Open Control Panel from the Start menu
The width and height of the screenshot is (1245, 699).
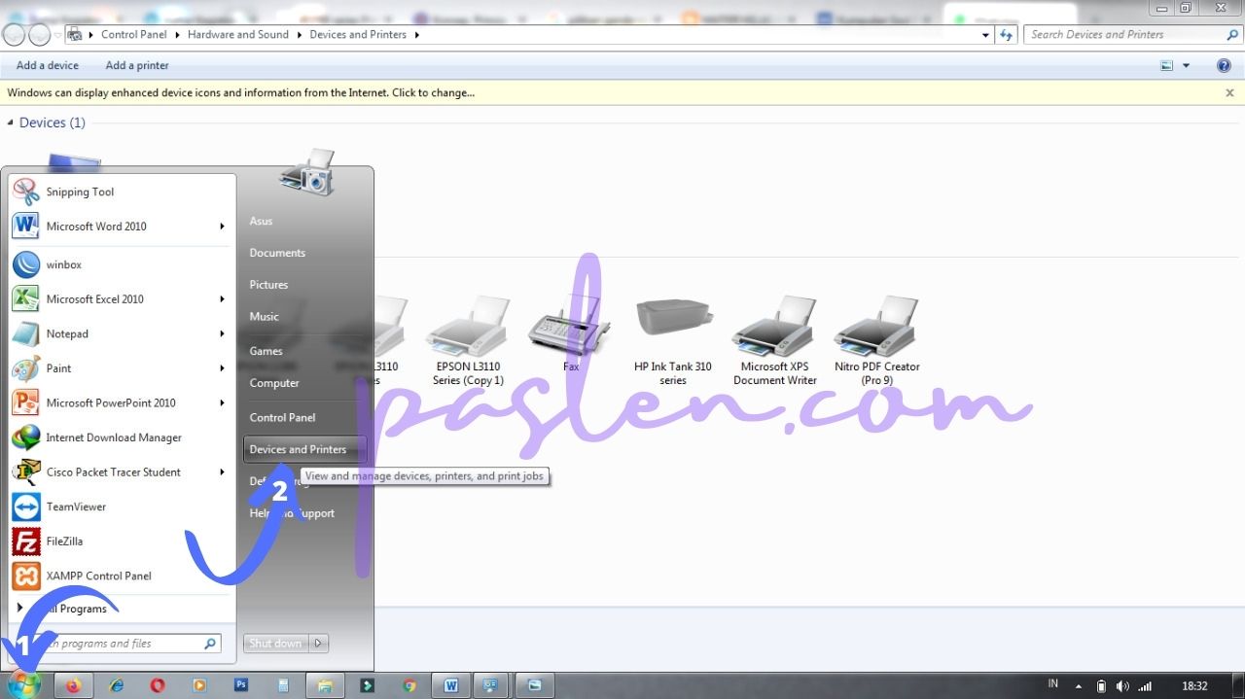282,417
